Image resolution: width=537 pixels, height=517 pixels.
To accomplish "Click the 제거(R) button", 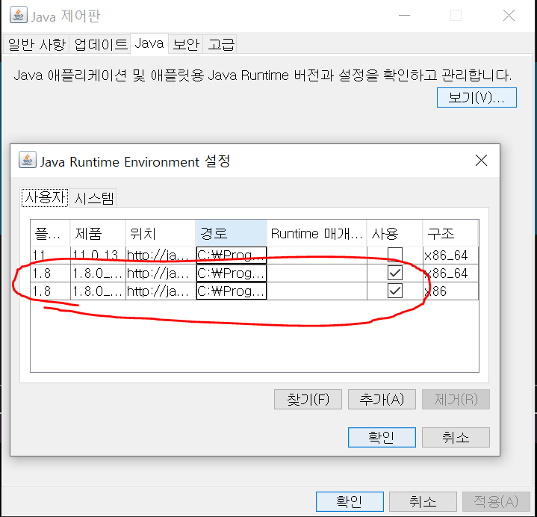I will pyautogui.click(x=456, y=399).
